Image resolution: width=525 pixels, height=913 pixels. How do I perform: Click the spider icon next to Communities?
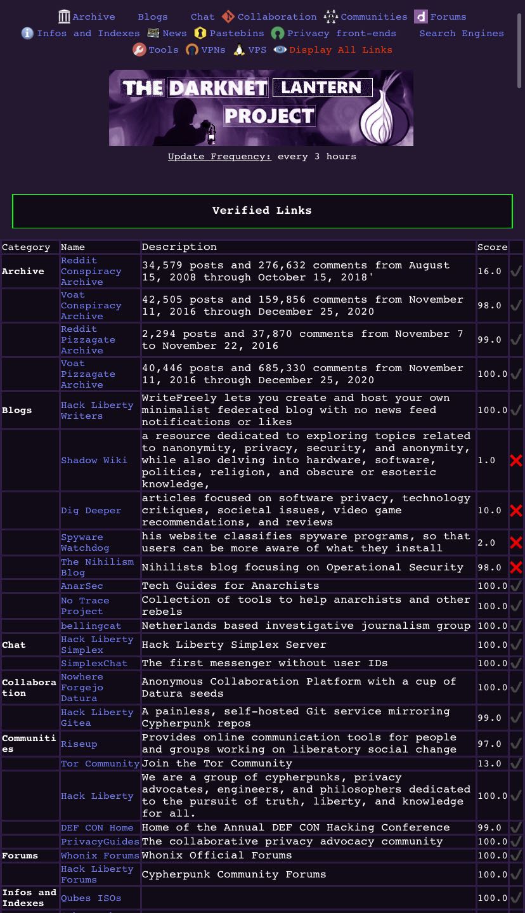click(x=330, y=16)
